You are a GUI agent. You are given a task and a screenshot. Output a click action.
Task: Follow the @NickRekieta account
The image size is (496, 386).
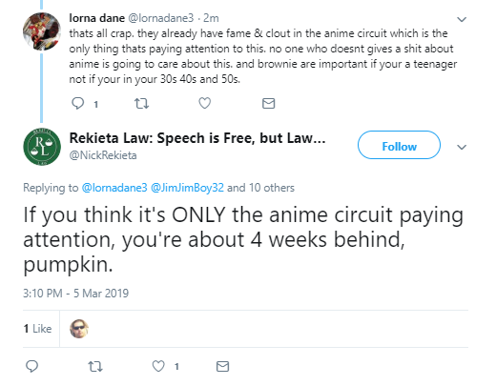(x=399, y=147)
